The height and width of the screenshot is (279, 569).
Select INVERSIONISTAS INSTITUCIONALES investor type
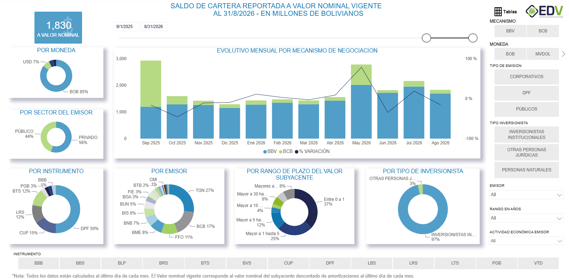(x=527, y=135)
